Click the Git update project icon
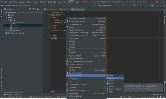This screenshot has width=166, height=99. click(x=138, y=6)
